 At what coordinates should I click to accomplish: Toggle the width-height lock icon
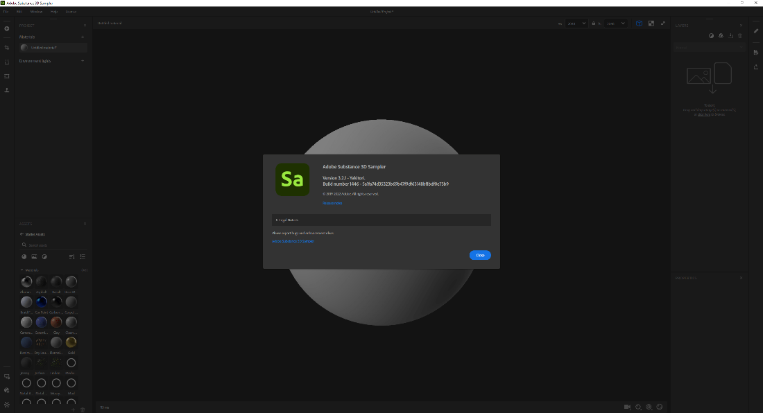[x=593, y=24]
